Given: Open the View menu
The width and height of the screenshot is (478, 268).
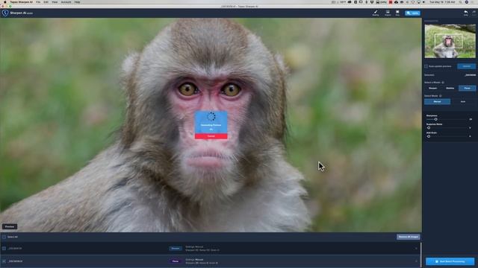Looking at the screenshot, I should click(55, 1).
